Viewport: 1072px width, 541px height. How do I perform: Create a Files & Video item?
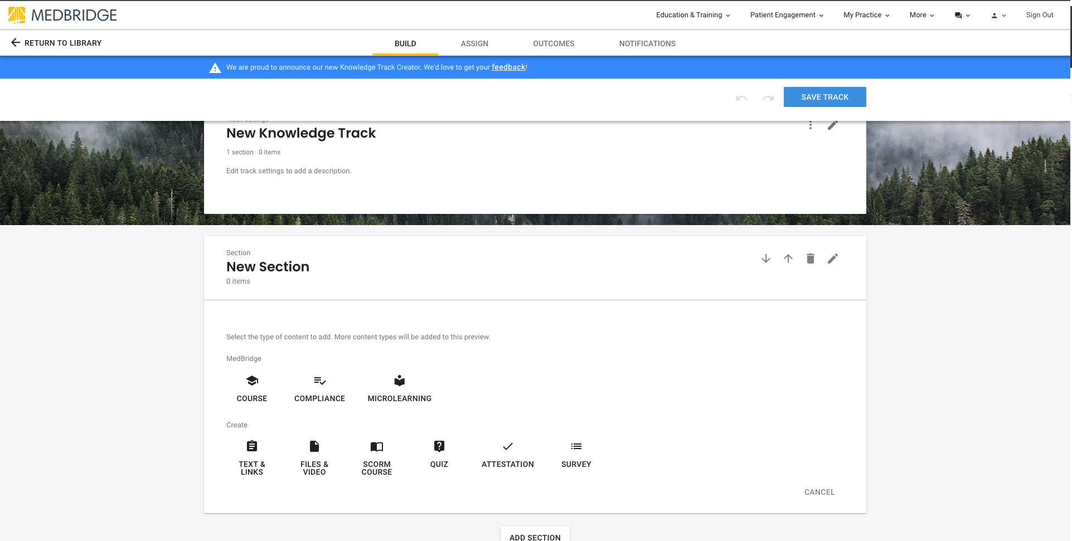314,458
